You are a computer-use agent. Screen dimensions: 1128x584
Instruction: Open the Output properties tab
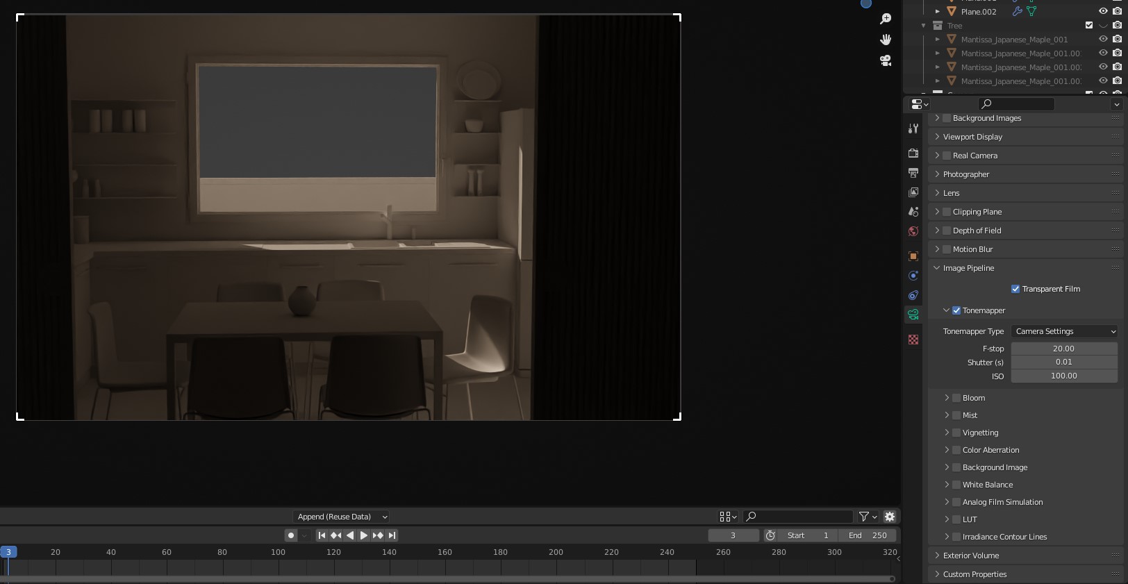click(x=913, y=172)
